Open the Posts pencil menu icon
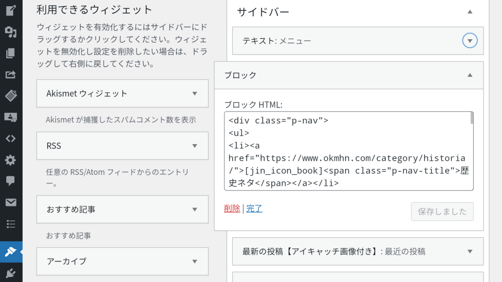This screenshot has width=502, height=282. (x=11, y=11)
